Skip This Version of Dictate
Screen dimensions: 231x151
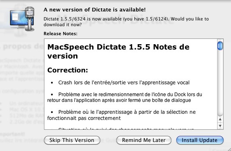tap(72, 140)
